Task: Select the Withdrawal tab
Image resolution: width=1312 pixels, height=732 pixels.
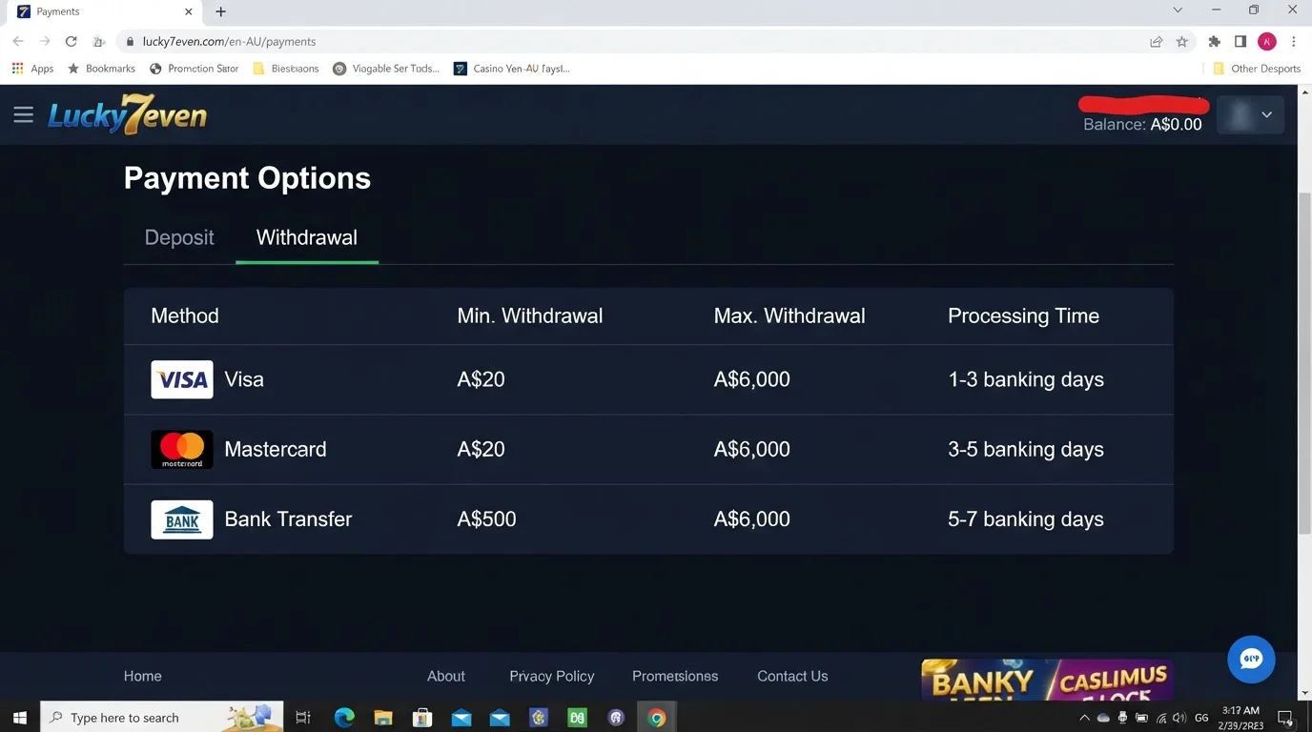Action: [x=307, y=237]
